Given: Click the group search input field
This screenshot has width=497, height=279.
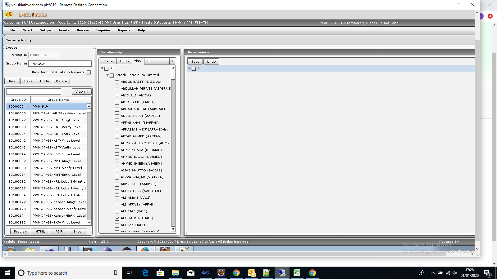Looking at the screenshot, I should (x=34, y=91).
